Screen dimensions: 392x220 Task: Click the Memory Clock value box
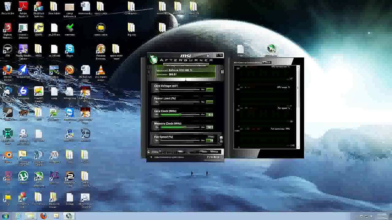pyautogui.click(x=210, y=127)
